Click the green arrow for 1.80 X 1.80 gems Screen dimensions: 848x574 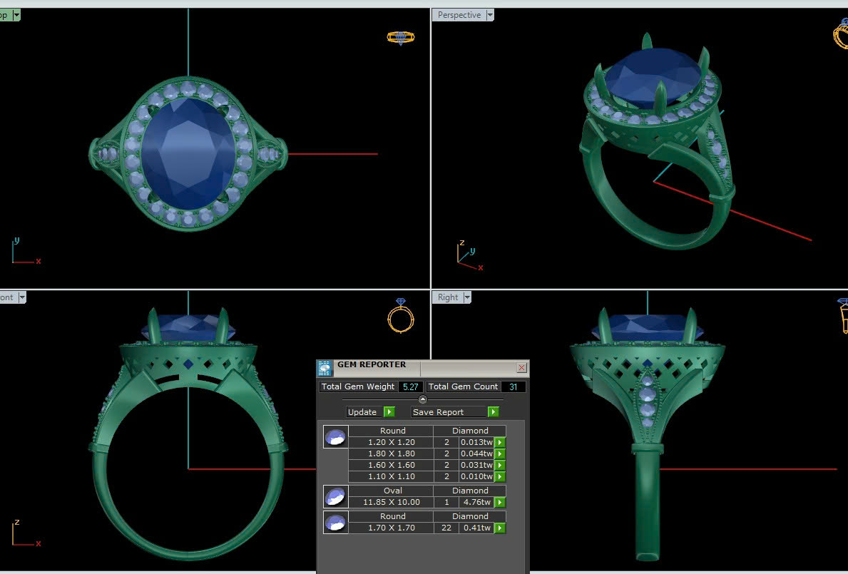pyautogui.click(x=500, y=453)
